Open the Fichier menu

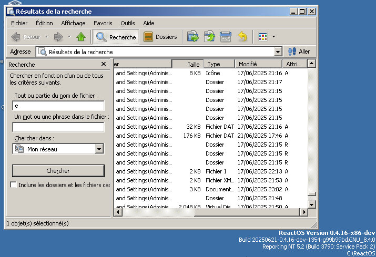coord(19,23)
